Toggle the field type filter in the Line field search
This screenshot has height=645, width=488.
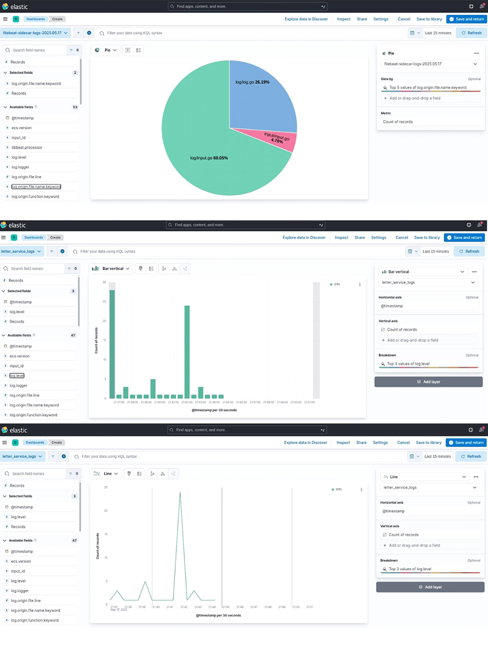(x=74, y=473)
